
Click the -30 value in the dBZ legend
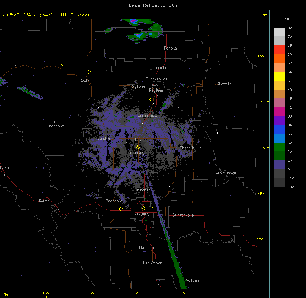pos(291,187)
